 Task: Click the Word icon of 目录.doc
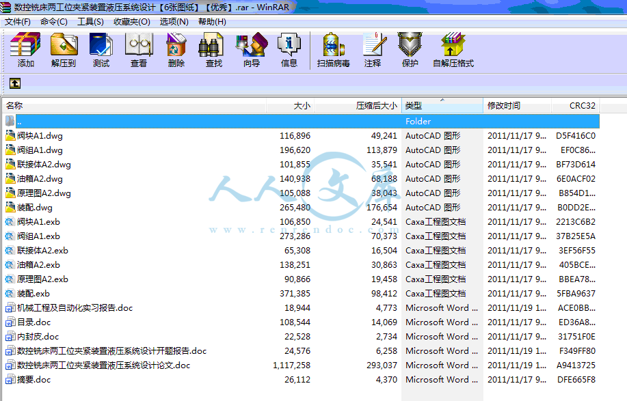[10, 322]
